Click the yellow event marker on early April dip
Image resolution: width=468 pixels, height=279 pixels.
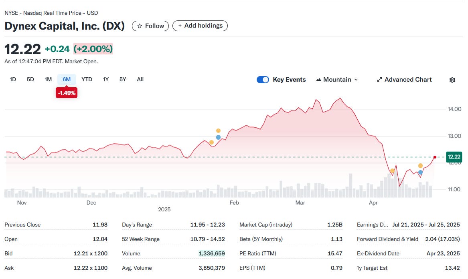(x=392, y=171)
